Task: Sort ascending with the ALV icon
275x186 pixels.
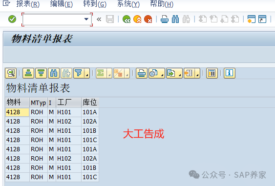Action: (28, 73)
